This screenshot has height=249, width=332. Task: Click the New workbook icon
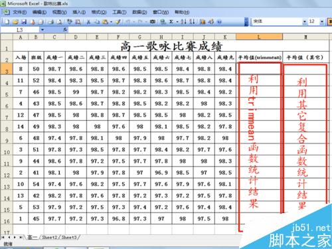(x=7, y=22)
